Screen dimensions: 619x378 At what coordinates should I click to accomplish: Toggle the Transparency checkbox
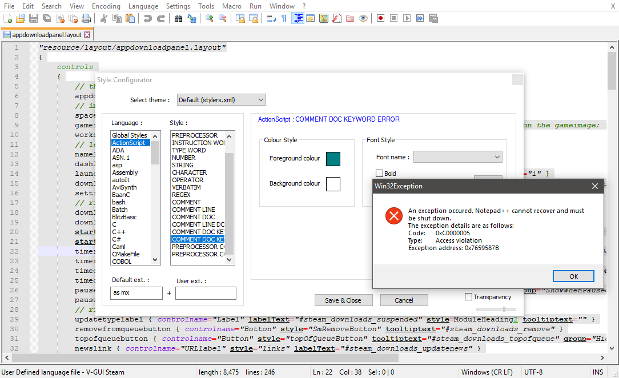469,297
